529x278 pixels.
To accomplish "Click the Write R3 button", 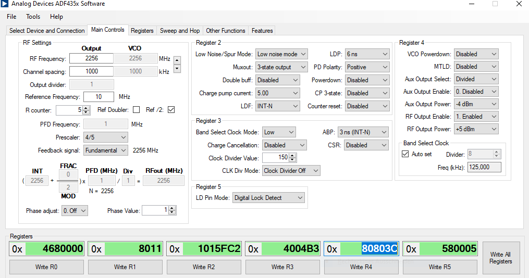I will point(282,267).
